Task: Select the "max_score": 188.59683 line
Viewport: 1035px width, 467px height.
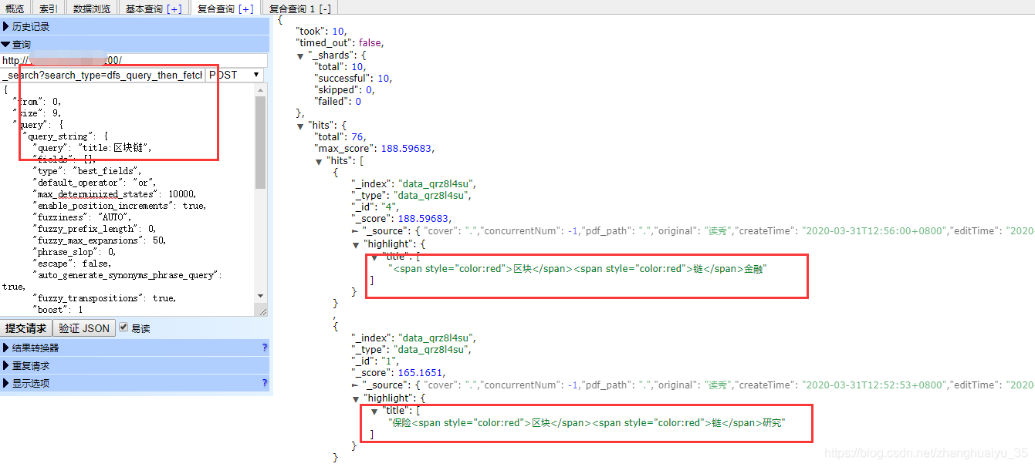Action: point(374,148)
